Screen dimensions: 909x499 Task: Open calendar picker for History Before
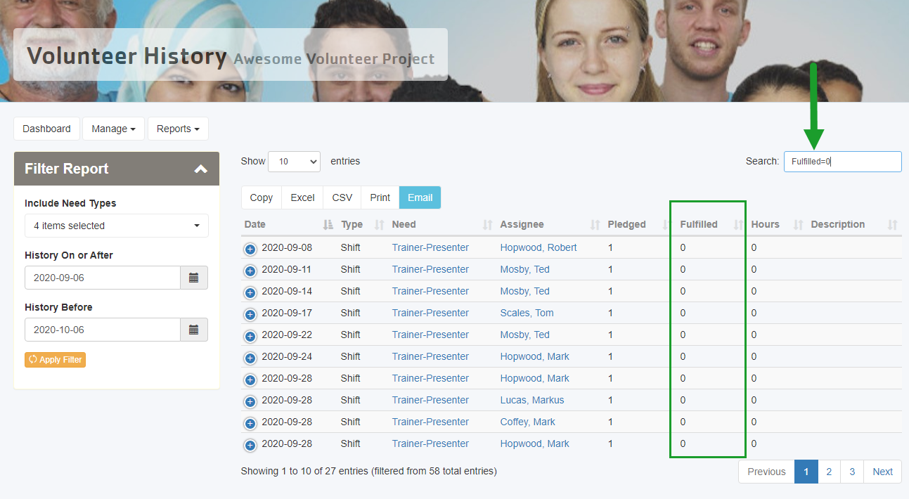click(x=194, y=330)
